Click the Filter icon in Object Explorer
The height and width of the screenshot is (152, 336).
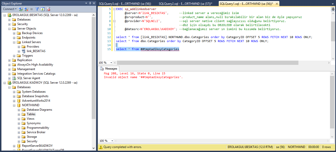(x=37, y=9)
